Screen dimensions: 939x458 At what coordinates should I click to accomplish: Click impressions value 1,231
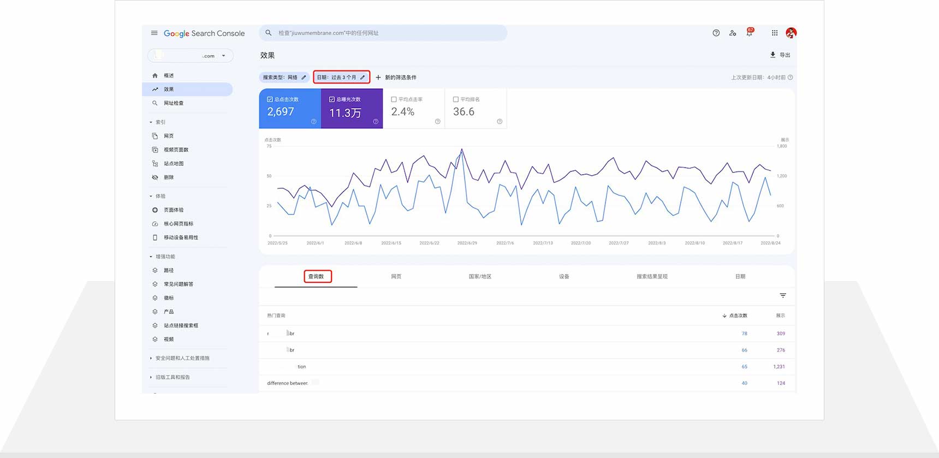[779, 367]
